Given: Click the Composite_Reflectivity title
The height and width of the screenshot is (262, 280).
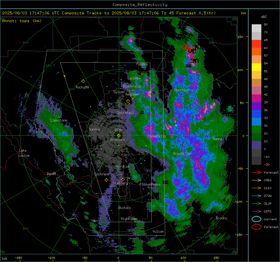Looking at the screenshot, I should [x=140, y=5].
